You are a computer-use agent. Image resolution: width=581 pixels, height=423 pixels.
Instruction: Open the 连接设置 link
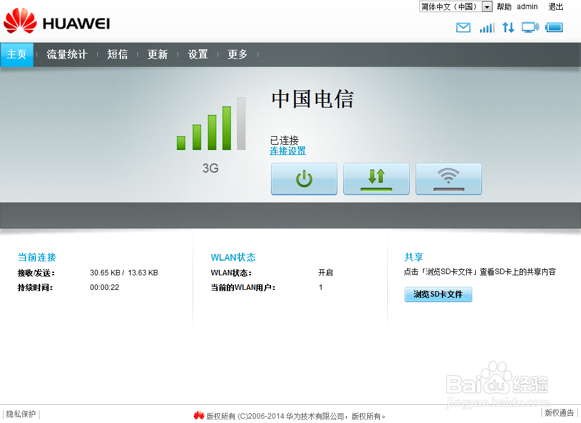(288, 151)
